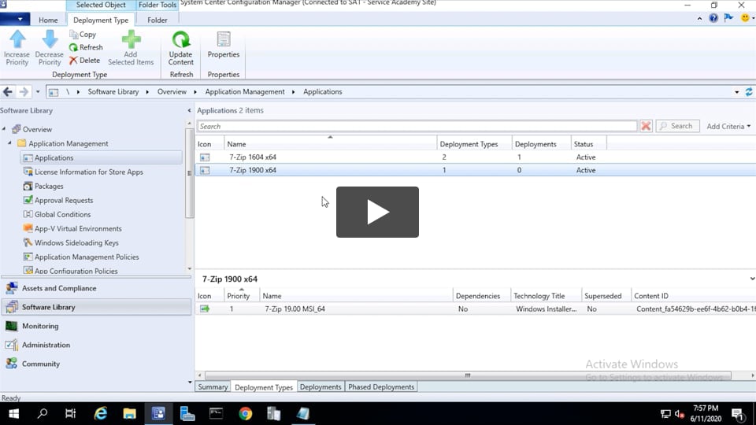
Task: Click in the Applications search field
Action: 416,126
